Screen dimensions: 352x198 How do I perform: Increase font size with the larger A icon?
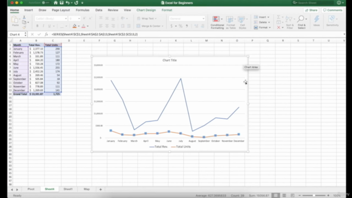(x=84, y=19)
